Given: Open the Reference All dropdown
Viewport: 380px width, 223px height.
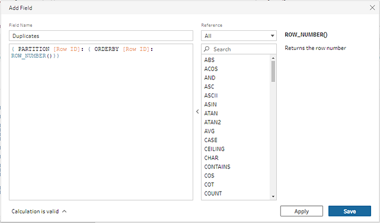Looking at the screenshot, I should click(x=239, y=36).
